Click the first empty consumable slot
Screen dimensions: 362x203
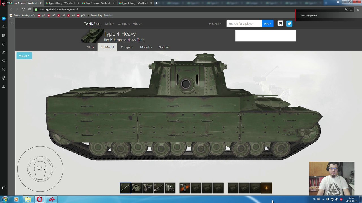pyautogui.click(x=196, y=188)
